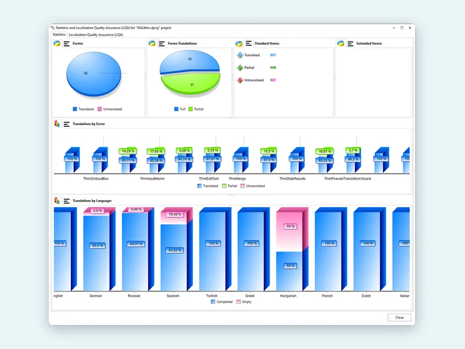
Task: Click the Translated value 907
Action: (x=273, y=55)
